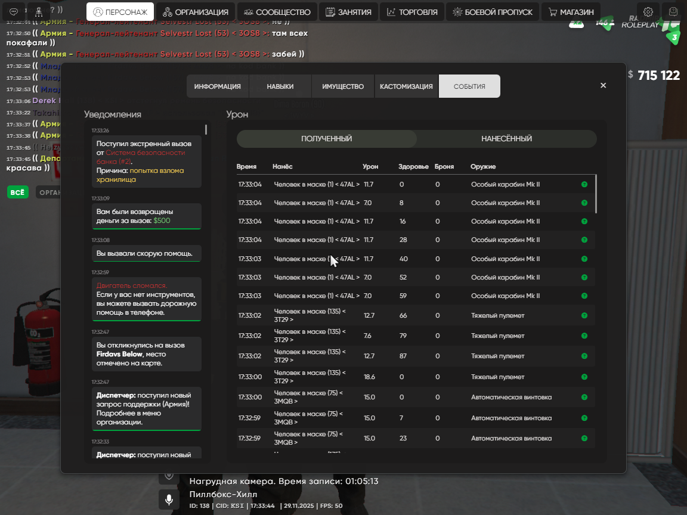Go to the Организация section
This screenshot has width=687, height=515.
[x=195, y=12]
